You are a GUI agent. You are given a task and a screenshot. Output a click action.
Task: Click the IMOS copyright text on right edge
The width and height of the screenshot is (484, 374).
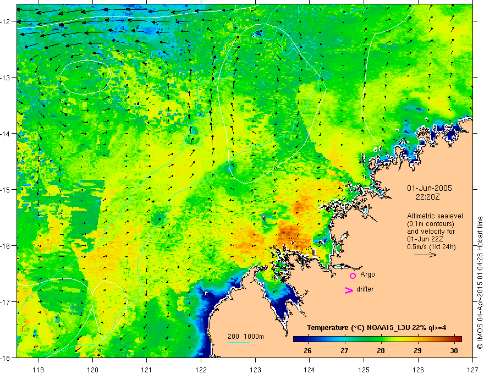480,283
